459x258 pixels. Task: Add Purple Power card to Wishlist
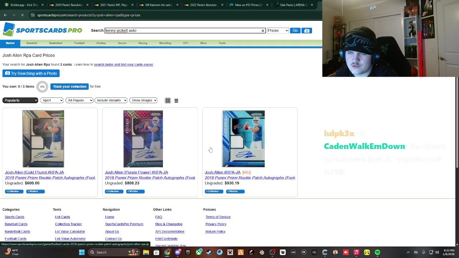pos(135,191)
